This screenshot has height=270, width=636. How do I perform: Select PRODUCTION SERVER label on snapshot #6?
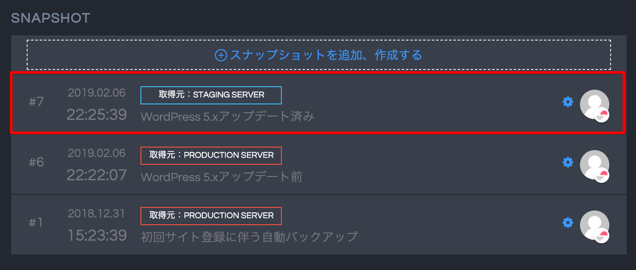pyautogui.click(x=211, y=155)
